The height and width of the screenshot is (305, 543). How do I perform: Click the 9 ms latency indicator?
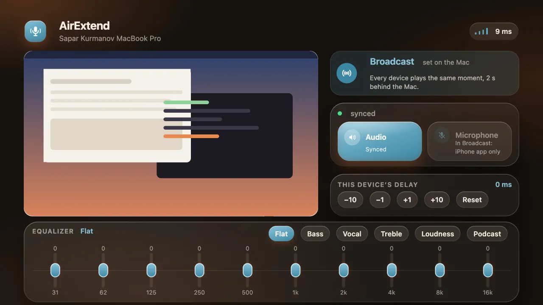click(494, 31)
